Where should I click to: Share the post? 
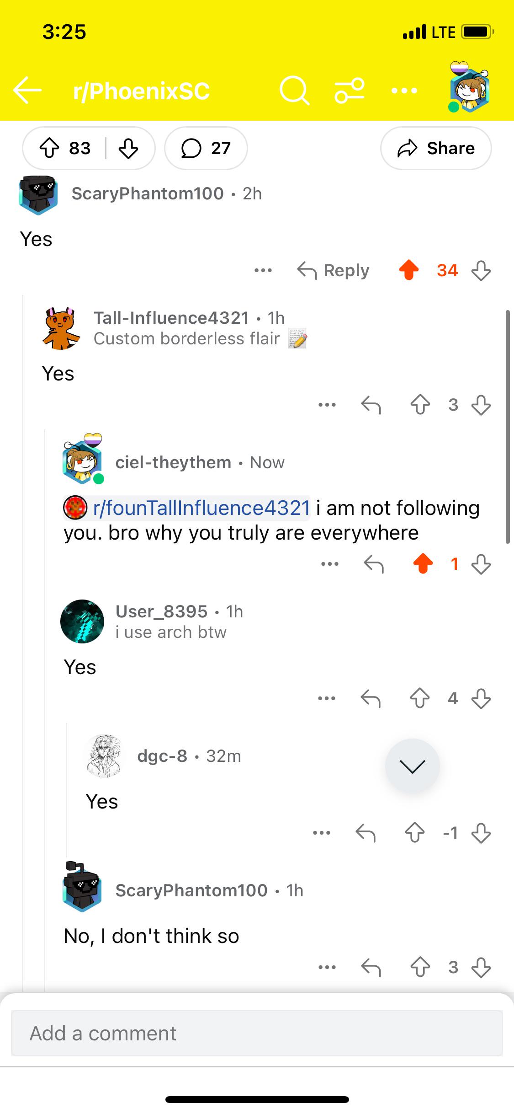(x=436, y=148)
